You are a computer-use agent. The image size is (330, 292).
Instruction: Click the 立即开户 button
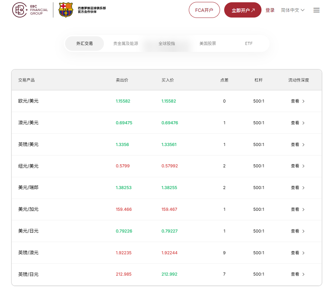(x=242, y=10)
